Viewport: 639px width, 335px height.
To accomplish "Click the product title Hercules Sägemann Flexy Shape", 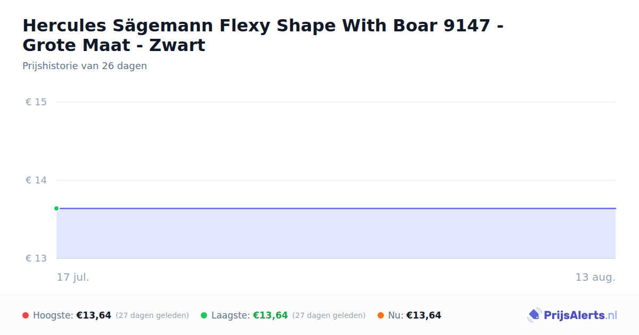I will 264,35.
